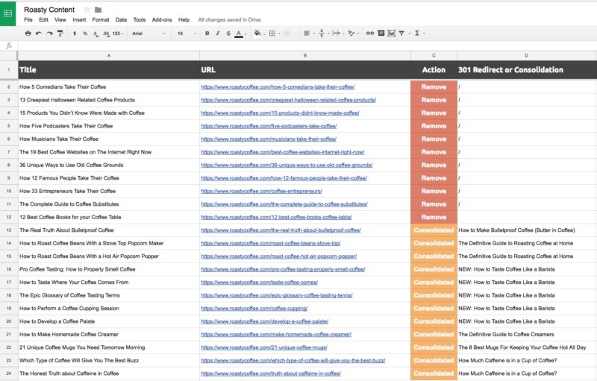Format as currency with dollar icon
Screen dimensions: 597x381
[75, 34]
